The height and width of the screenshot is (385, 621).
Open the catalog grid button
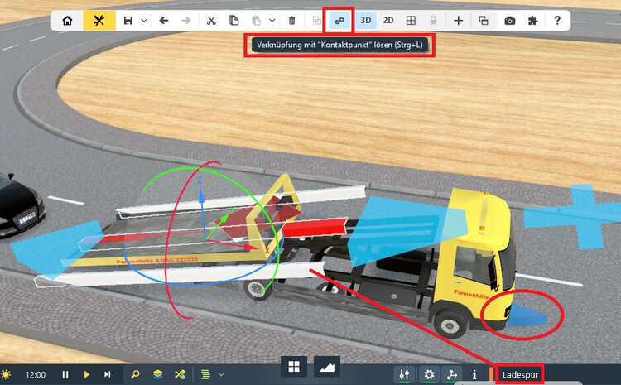[x=294, y=367]
